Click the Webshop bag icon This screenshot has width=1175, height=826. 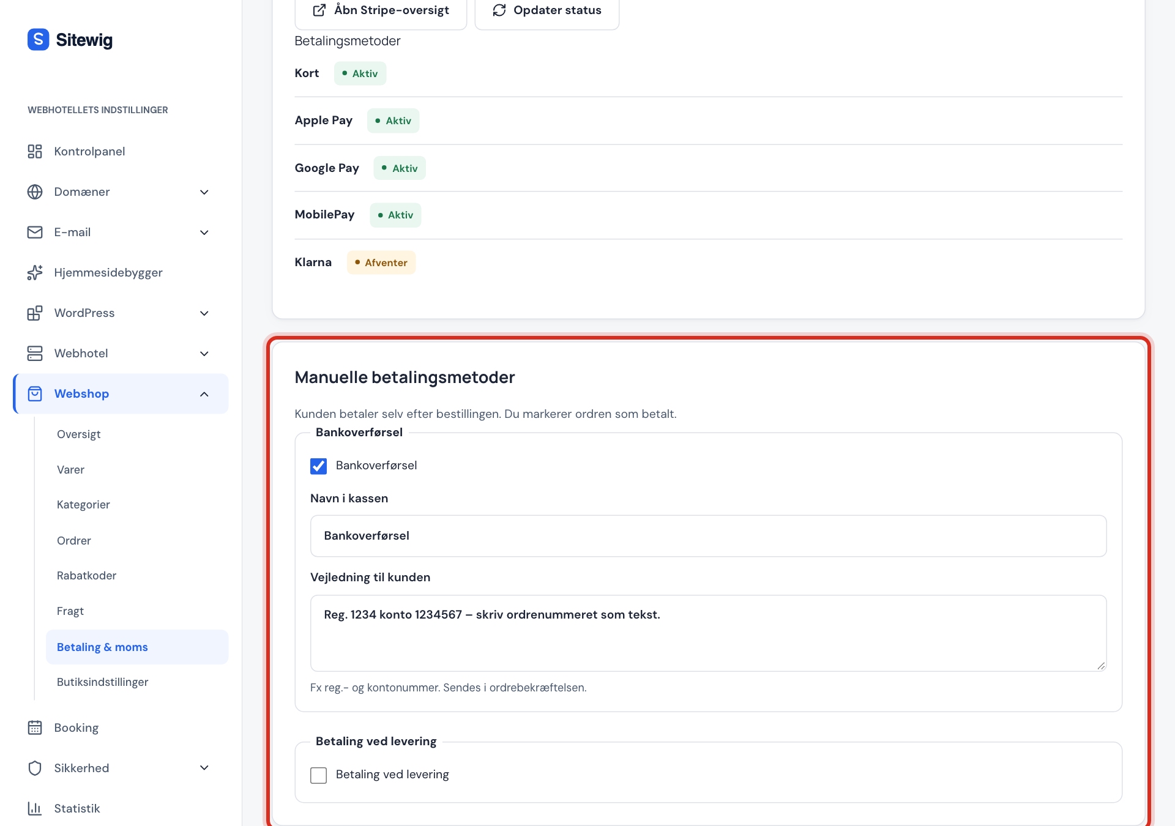tap(35, 393)
